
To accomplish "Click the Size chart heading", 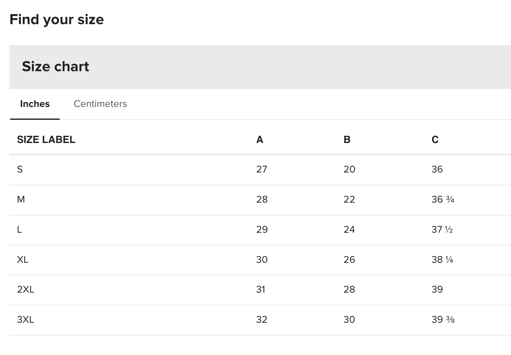I will 55,66.
